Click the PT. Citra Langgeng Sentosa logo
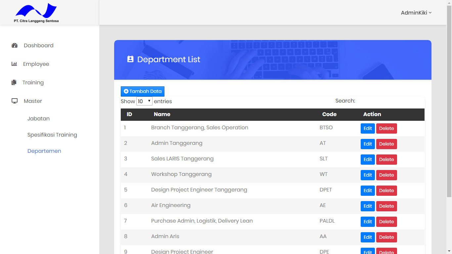This screenshot has width=452, height=254. pos(36,13)
